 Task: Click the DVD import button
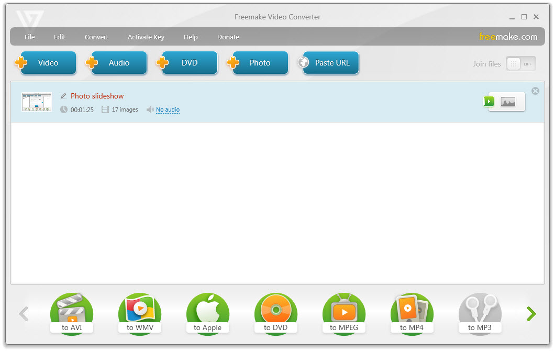tap(187, 63)
